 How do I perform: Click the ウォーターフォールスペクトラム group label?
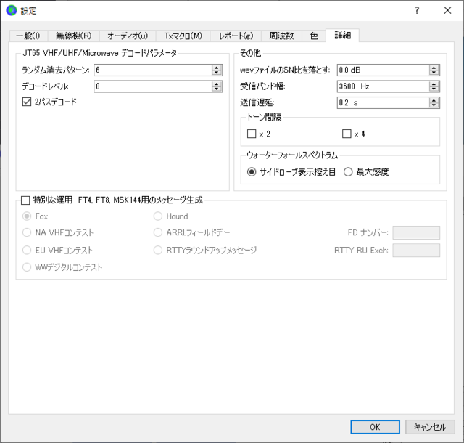tap(292, 155)
